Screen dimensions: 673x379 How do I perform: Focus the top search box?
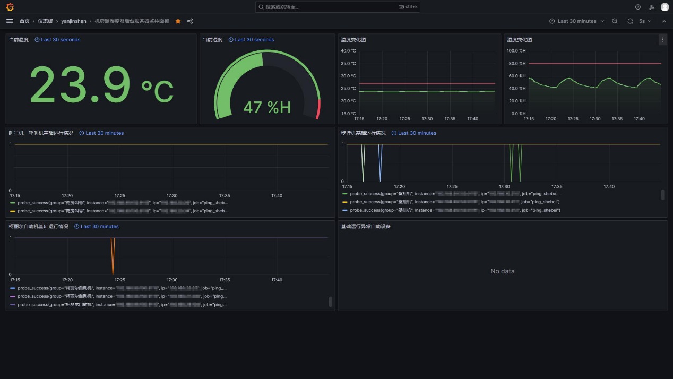point(338,7)
